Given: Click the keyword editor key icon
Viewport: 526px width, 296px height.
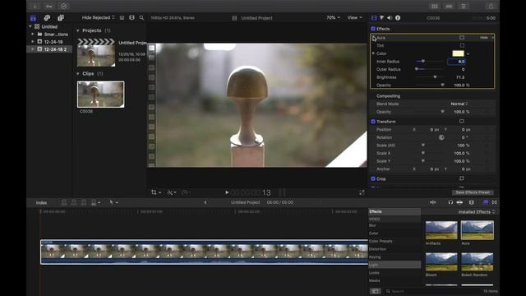Looking at the screenshot, I should click(x=49, y=6).
